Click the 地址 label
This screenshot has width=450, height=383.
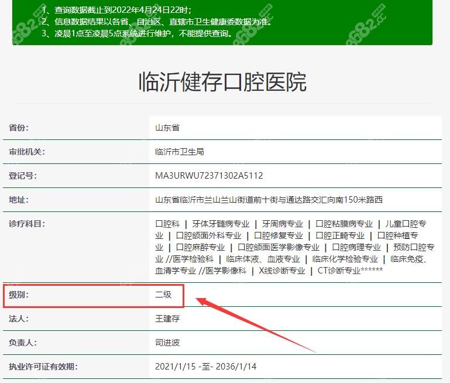[x=19, y=200]
